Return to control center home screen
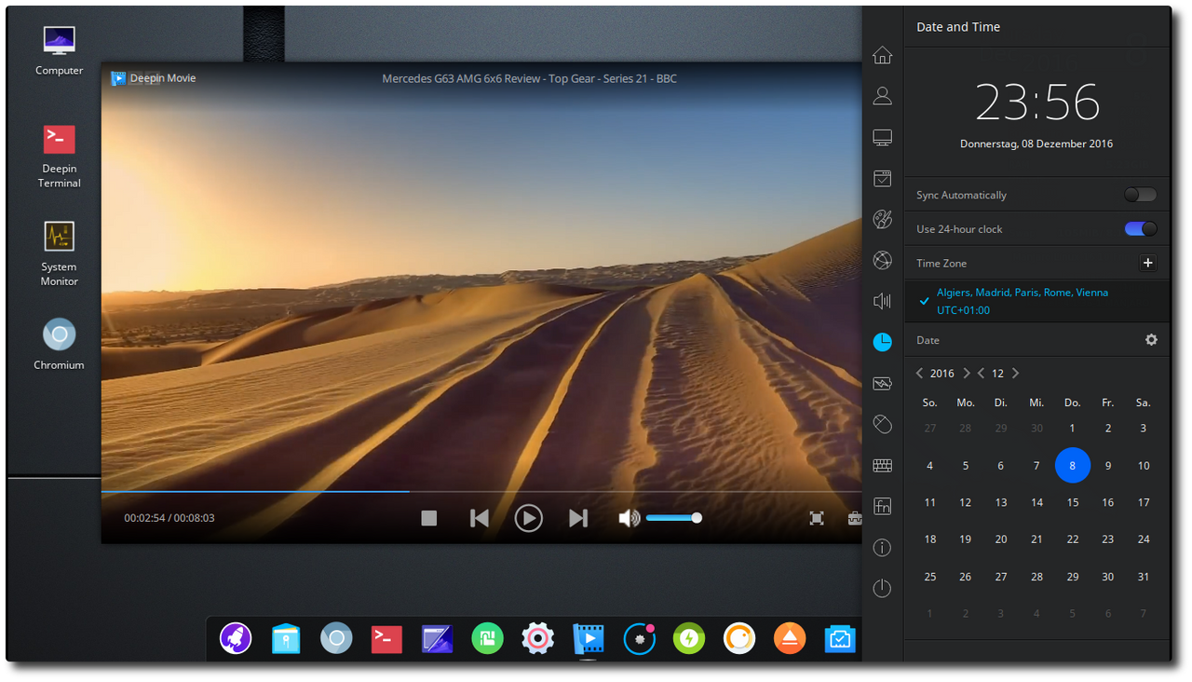 (882, 55)
